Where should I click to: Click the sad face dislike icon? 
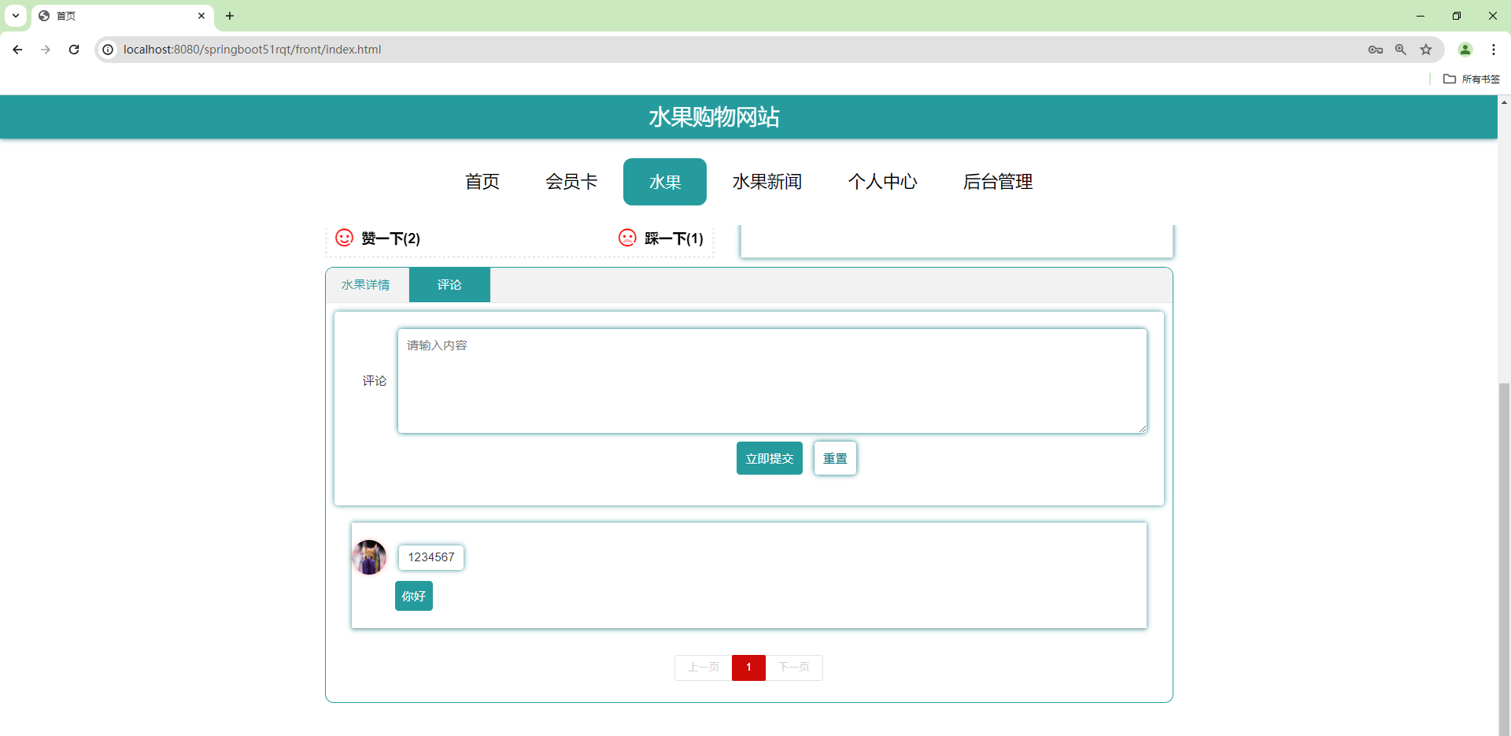click(627, 238)
